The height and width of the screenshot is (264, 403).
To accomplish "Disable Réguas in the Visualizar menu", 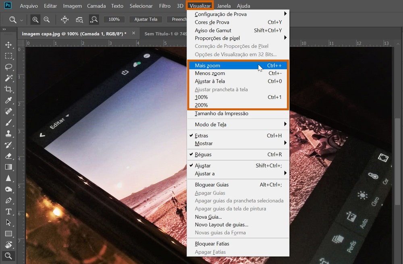I will [x=203, y=155].
